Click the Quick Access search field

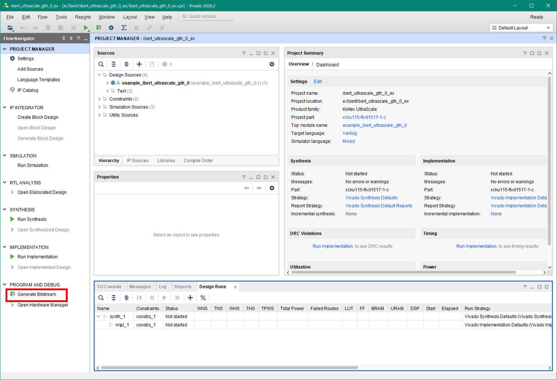[208, 17]
